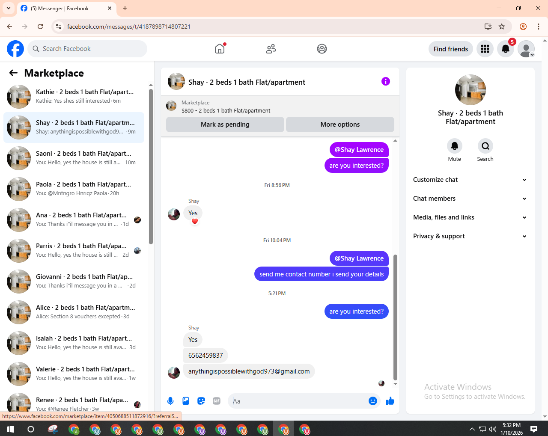Screen dimensions: 548x436
Task: Click the first @Shay Lawrence mention bubble
Action: tap(359, 150)
